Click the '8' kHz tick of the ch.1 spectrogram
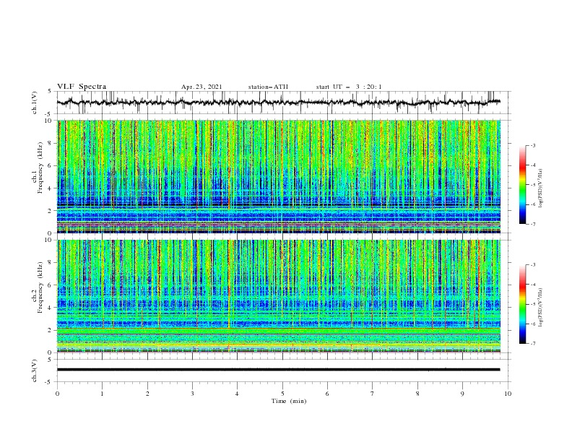Image resolution: width=572 pixels, height=442 pixels. coord(49,143)
